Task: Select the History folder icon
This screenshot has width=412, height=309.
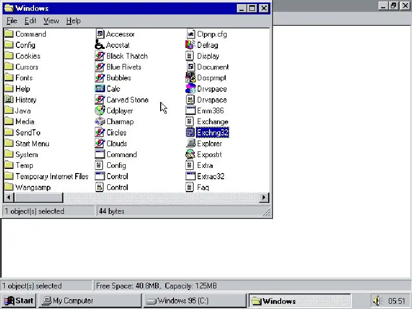Action: tap(9, 100)
